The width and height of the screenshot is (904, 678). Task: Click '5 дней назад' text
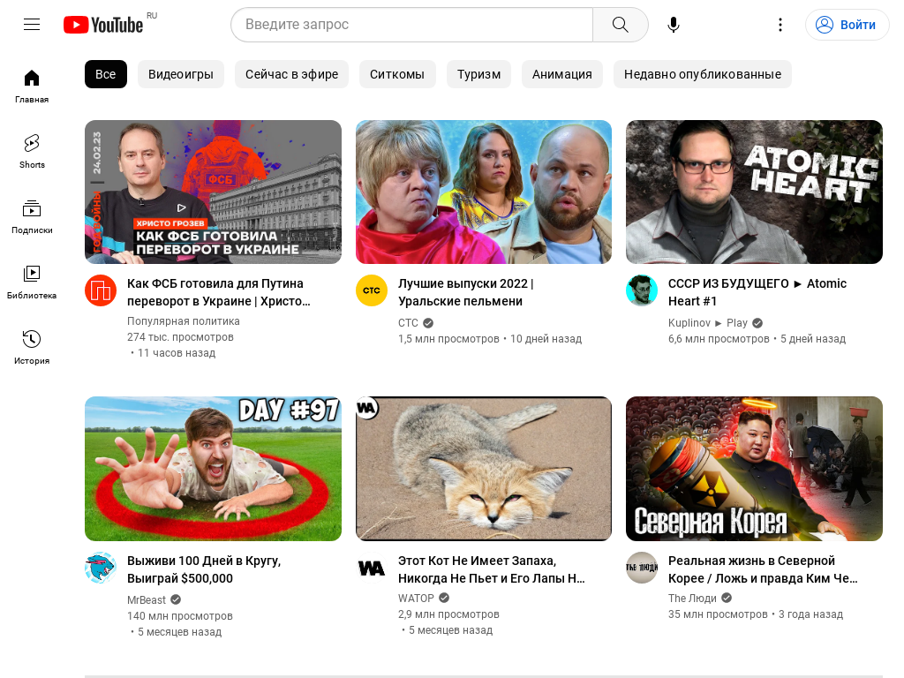click(813, 339)
